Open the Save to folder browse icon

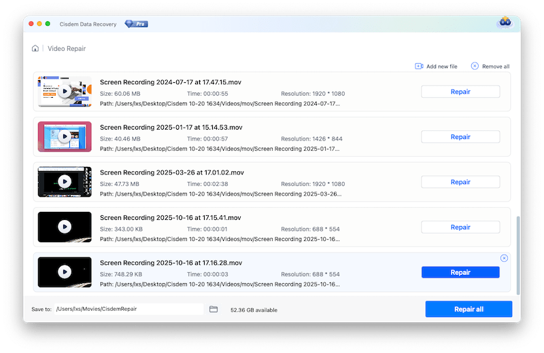[214, 310]
